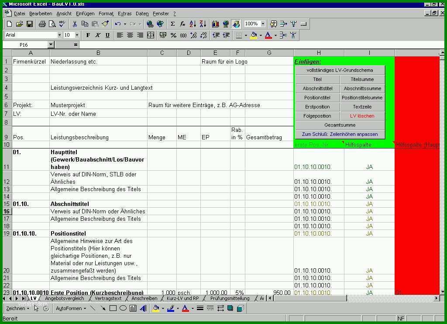Screen dimensions: 447x324
Task: Toggle the select objects pointer tool
Action: [x=36, y=308]
